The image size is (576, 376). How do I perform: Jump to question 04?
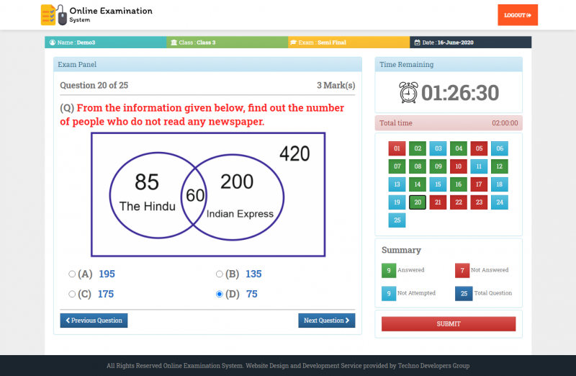pyautogui.click(x=459, y=148)
